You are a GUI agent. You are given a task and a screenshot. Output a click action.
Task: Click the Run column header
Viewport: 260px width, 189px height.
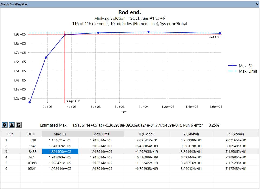pos(10,134)
